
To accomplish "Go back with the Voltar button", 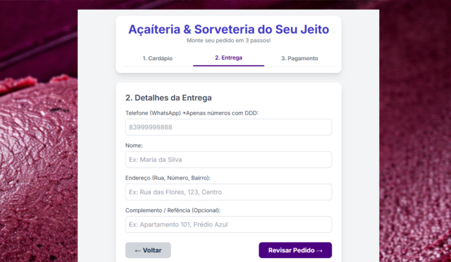I will tap(148, 250).
